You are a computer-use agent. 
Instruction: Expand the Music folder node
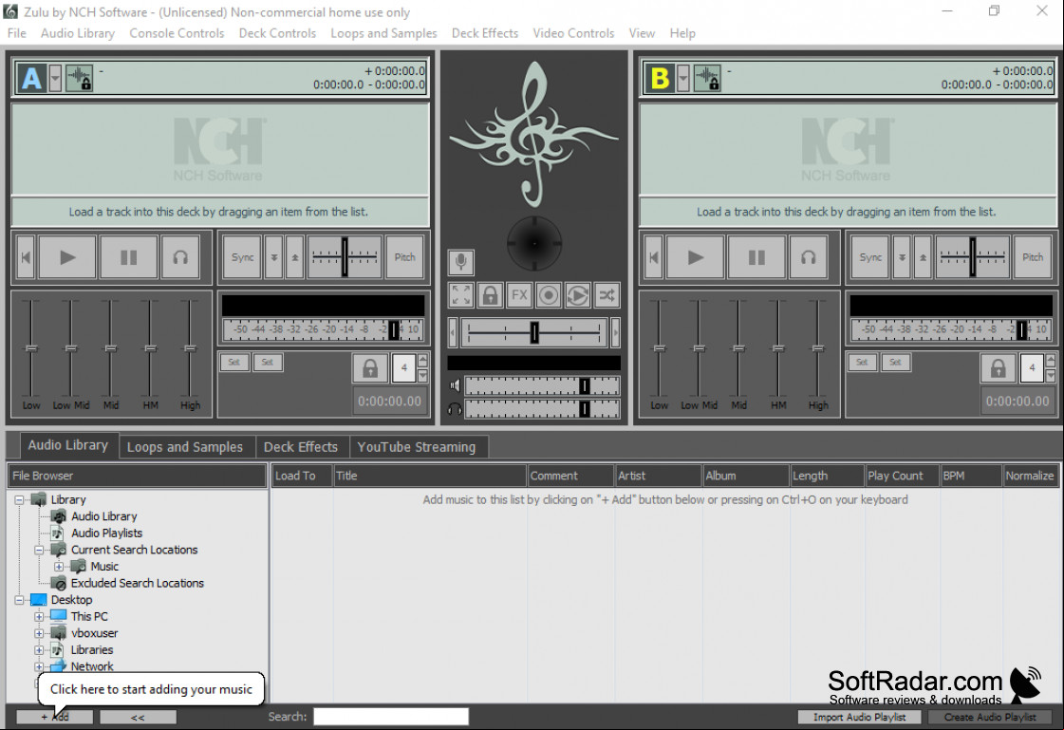point(59,567)
